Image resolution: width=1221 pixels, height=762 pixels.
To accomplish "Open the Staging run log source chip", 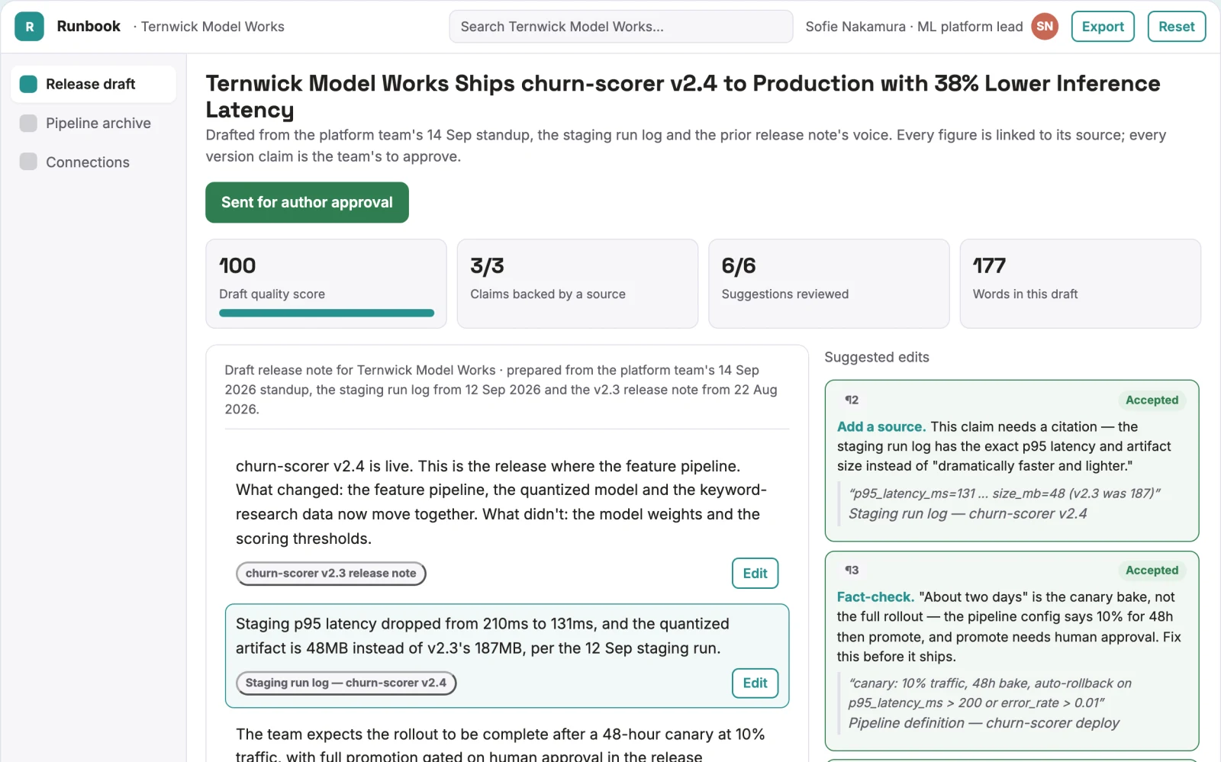I will tap(346, 683).
